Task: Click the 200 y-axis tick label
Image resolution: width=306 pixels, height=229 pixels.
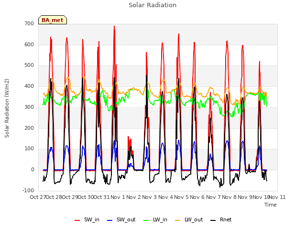Action: click(29, 128)
